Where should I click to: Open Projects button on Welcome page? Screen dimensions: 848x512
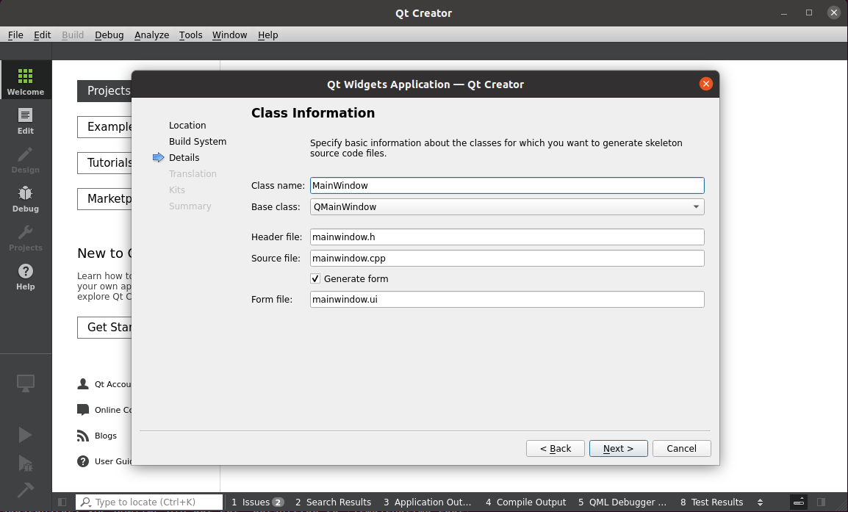pos(104,91)
